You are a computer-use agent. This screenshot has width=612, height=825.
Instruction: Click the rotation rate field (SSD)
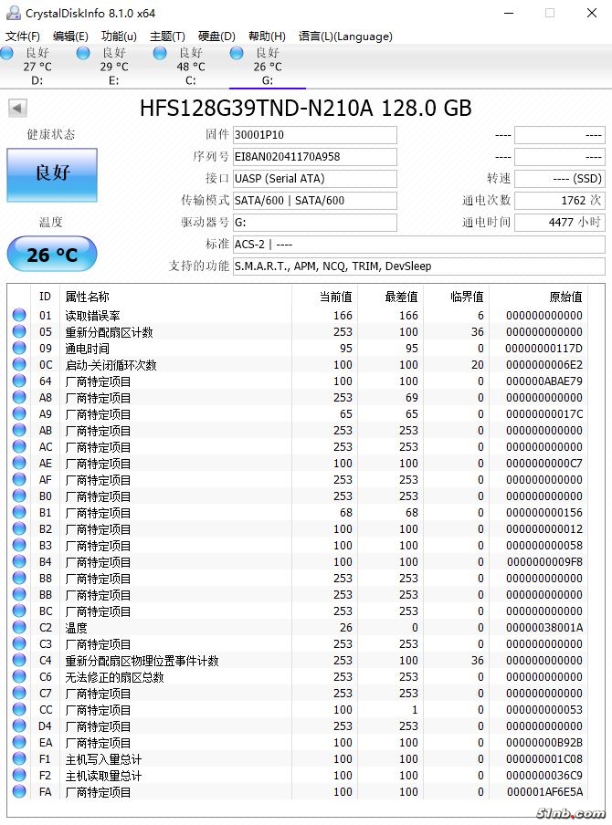coord(560,178)
